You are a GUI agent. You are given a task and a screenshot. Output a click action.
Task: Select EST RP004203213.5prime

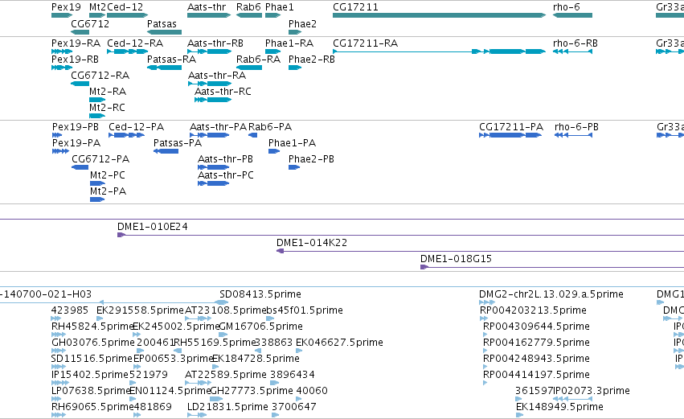(533, 310)
